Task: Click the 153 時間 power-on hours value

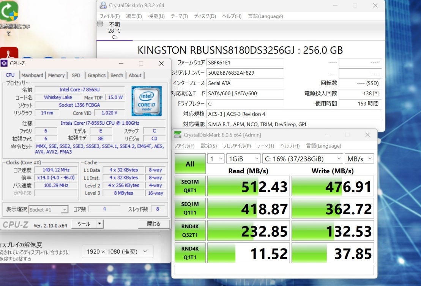Action: point(360,104)
